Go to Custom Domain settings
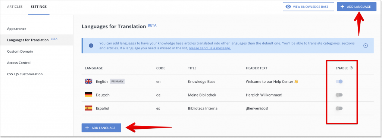This screenshot has width=382, height=138. (20, 51)
